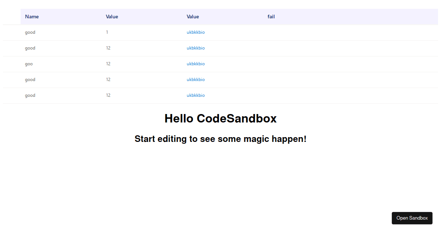Follow the ukbkkbio link in the goo row
This screenshot has height=231, width=441.
tap(196, 64)
